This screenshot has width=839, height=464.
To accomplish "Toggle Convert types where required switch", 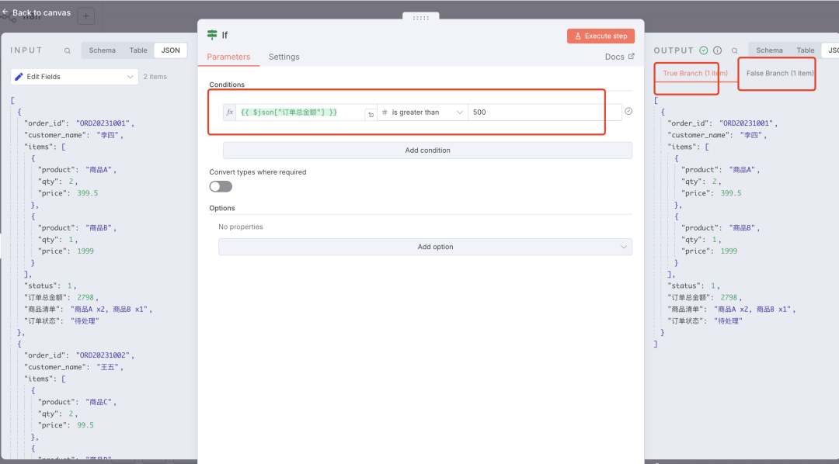I will click(x=221, y=186).
